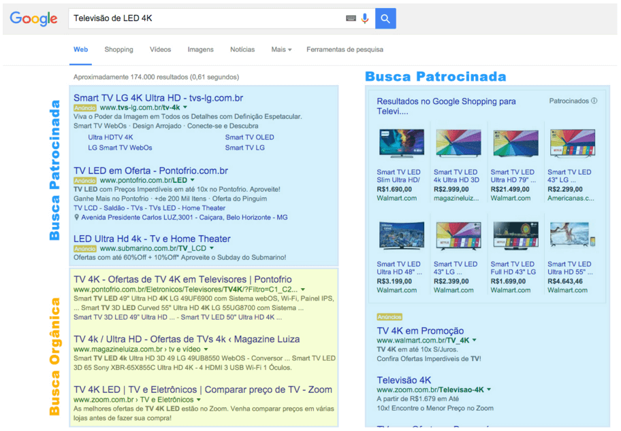Open the Televisão 4K Zoom ad

pyautogui.click(x=404, y=381)
